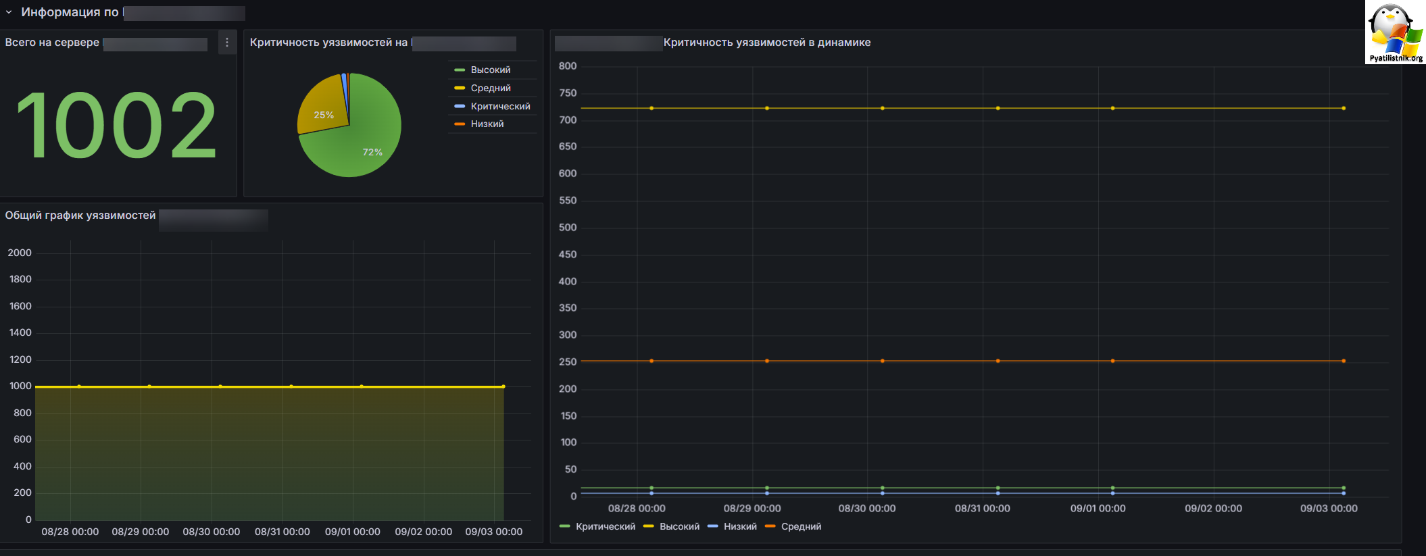Toggle Критический in the bottom timeline legend
Screen dimensions: 1426x556
click(605, 527)
